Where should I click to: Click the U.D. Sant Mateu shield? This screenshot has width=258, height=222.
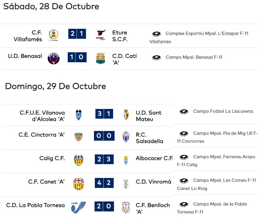tap(126, 115)
